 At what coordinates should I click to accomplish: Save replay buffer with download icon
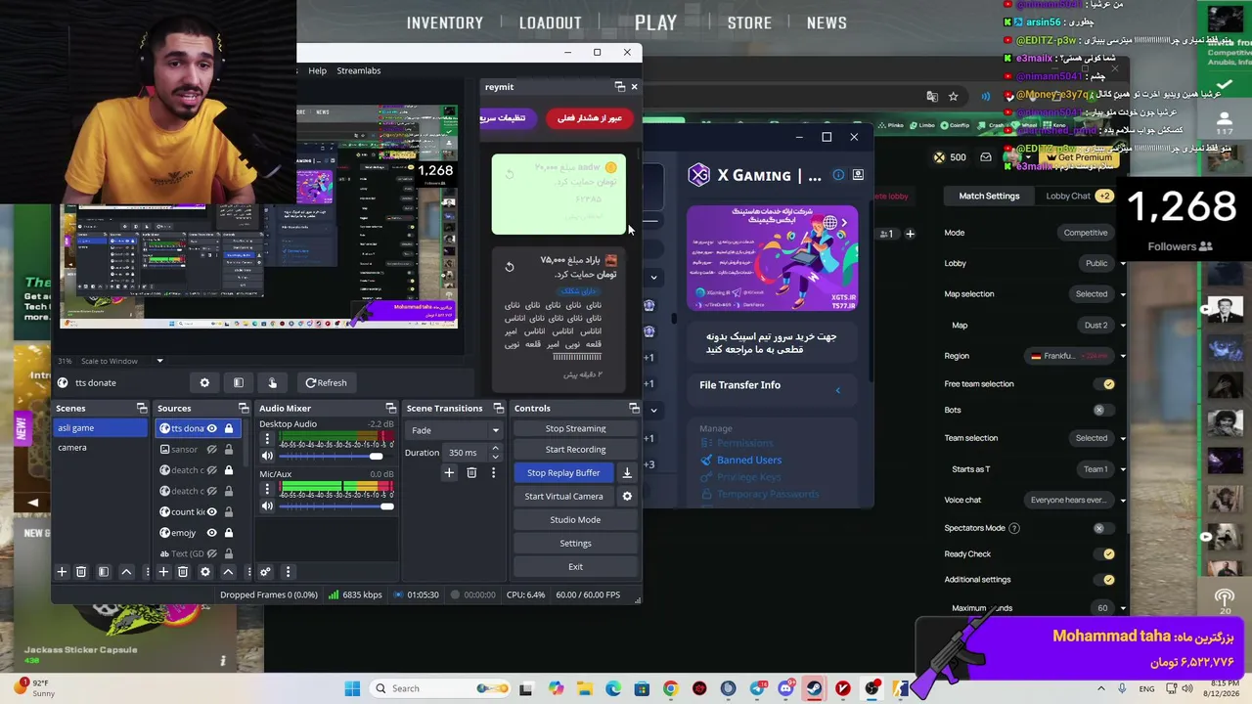click(627, 473)
